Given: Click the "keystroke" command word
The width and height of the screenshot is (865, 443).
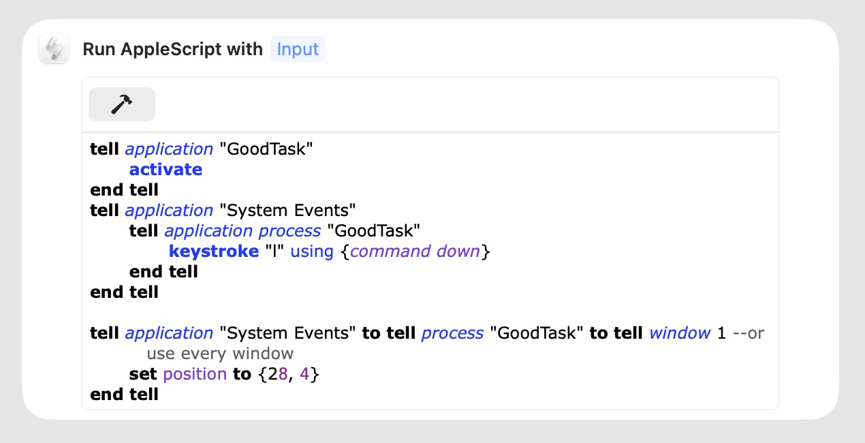Looking at the screenshot, I should click(x=214, y=251).
